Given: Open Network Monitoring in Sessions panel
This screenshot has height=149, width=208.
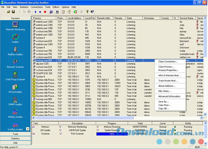Looking at the screenshot, I should (x=15, y=26).
